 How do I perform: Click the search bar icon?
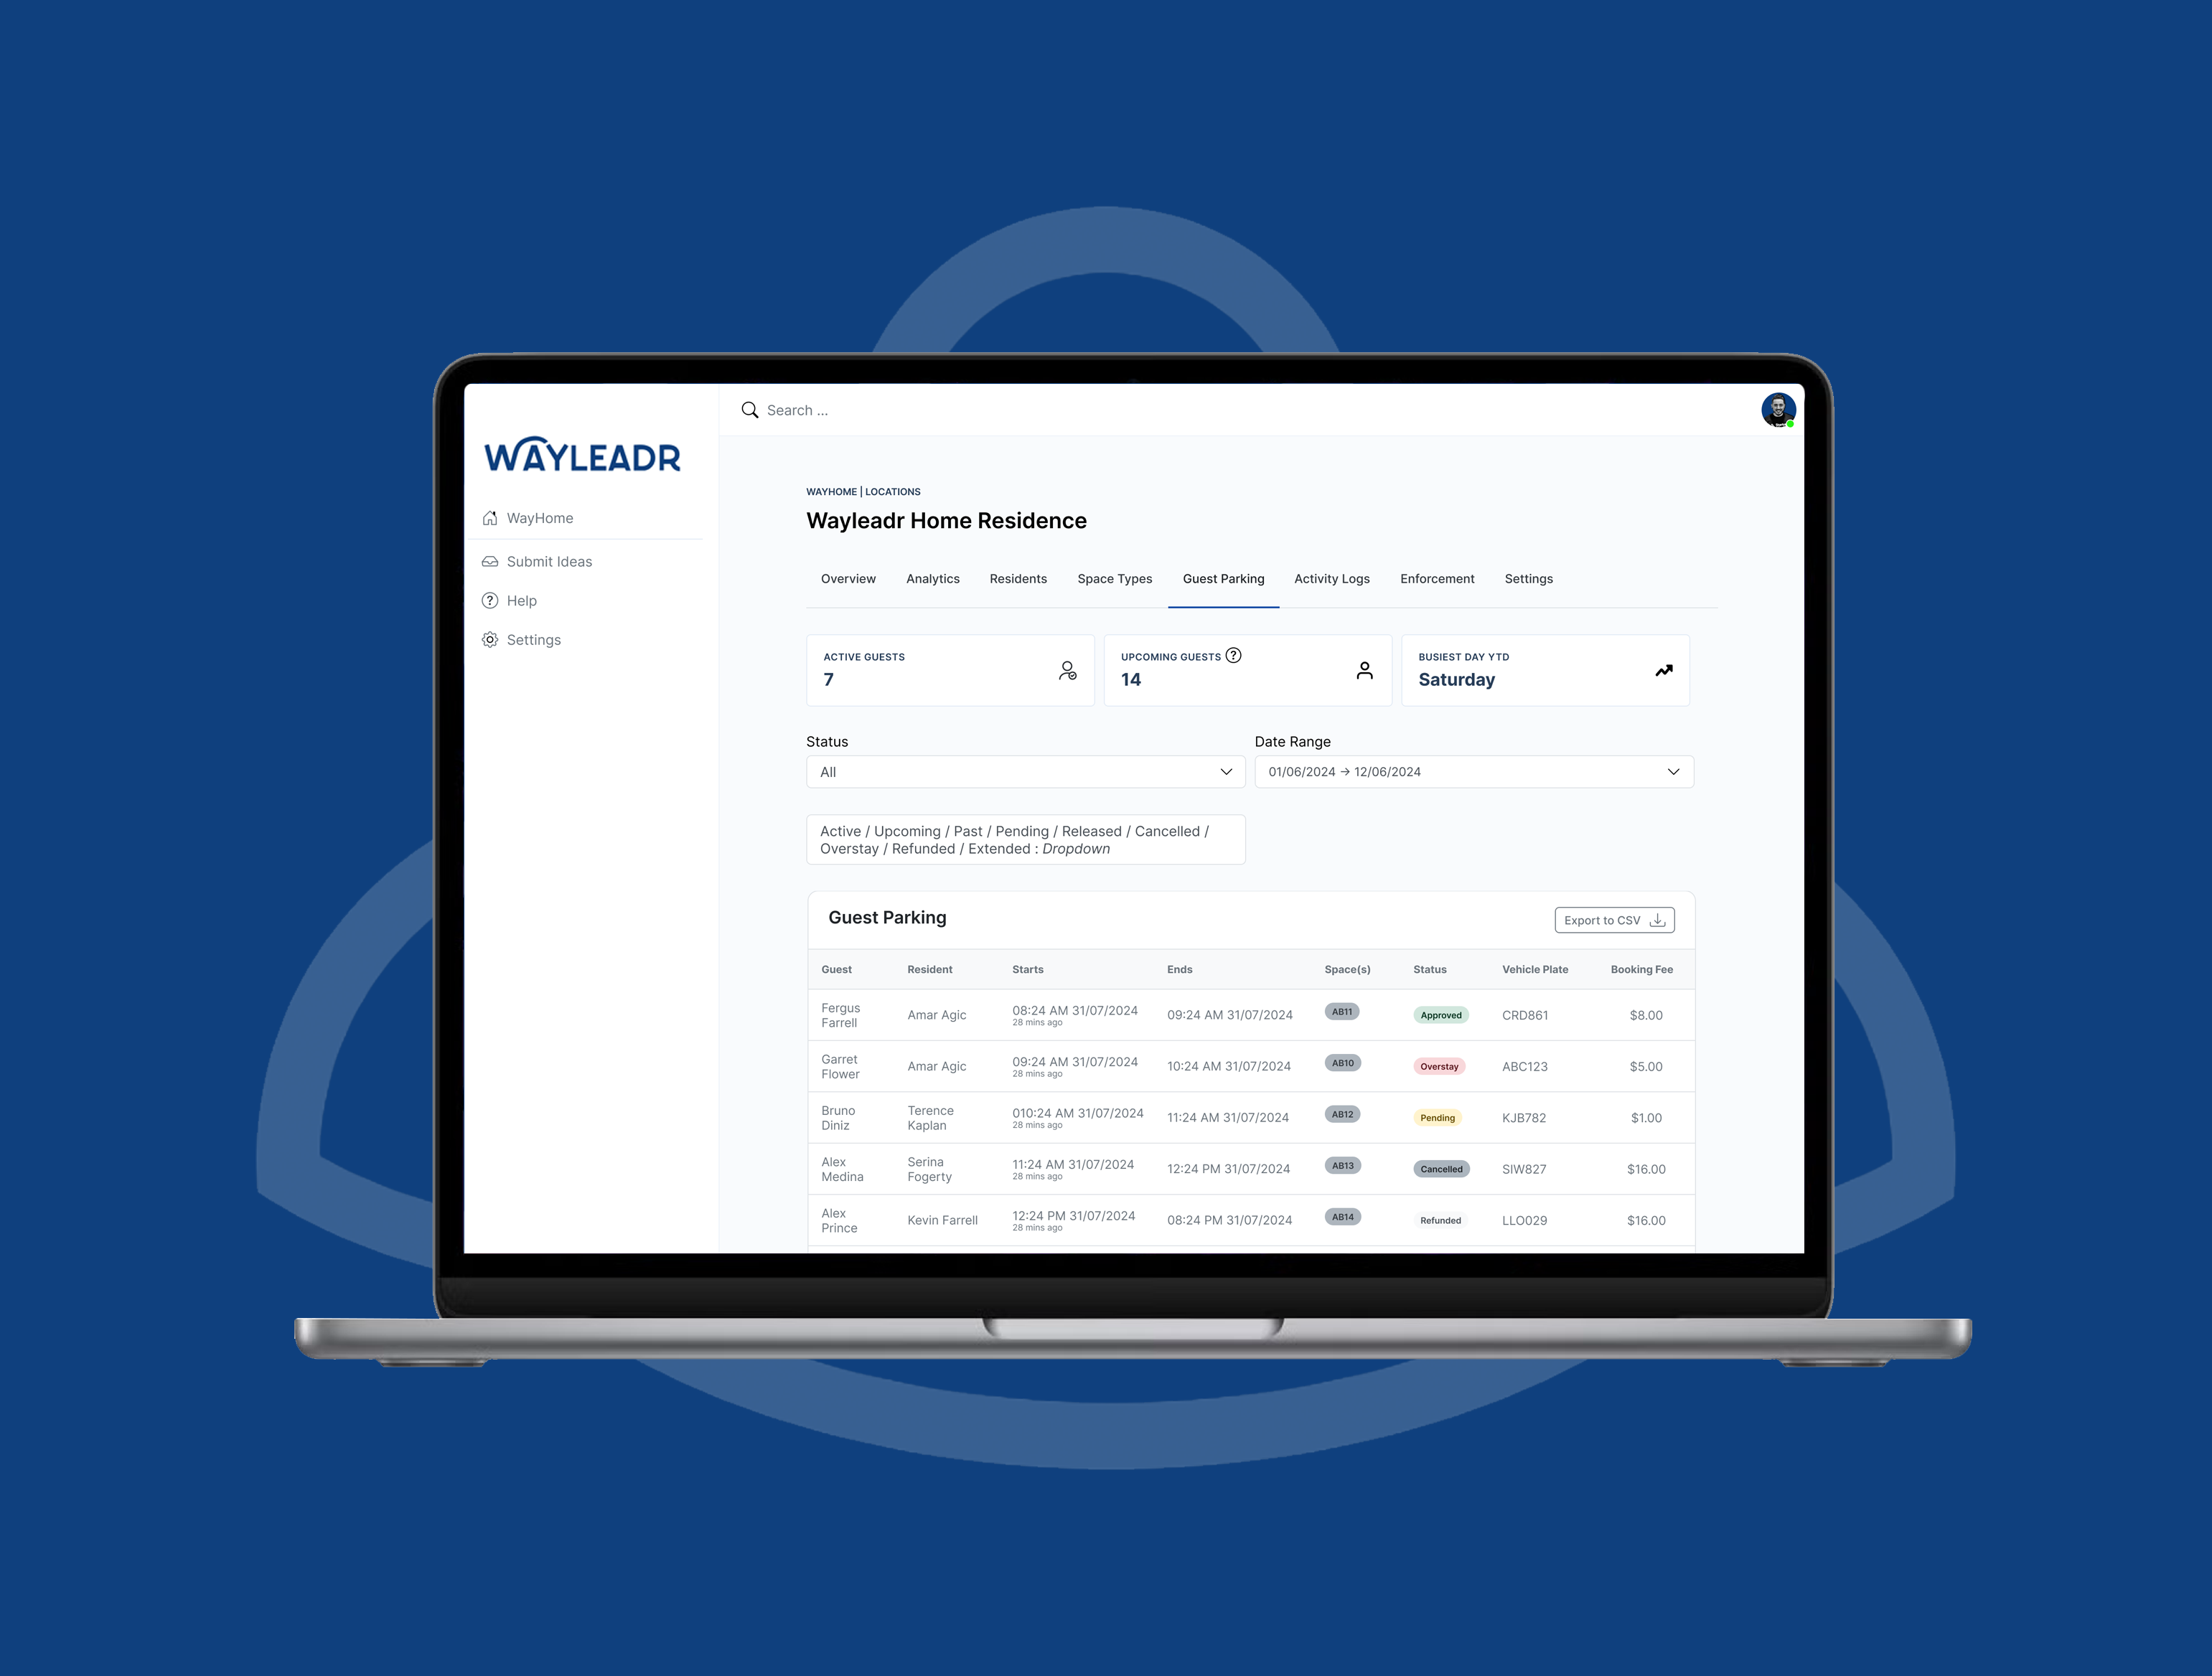tap(750, 410)
